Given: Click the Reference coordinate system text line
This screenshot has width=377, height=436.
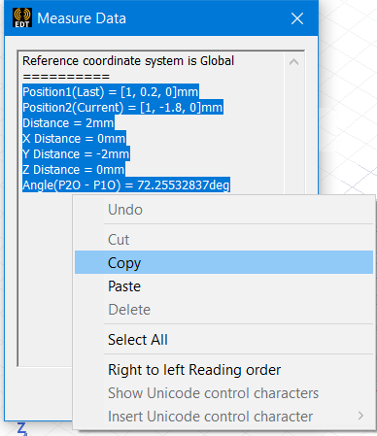Looking at the screenshot, I should (128, 61).
